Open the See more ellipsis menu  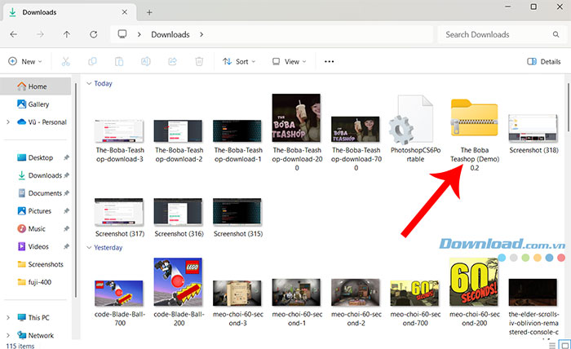tap(330, 61)
